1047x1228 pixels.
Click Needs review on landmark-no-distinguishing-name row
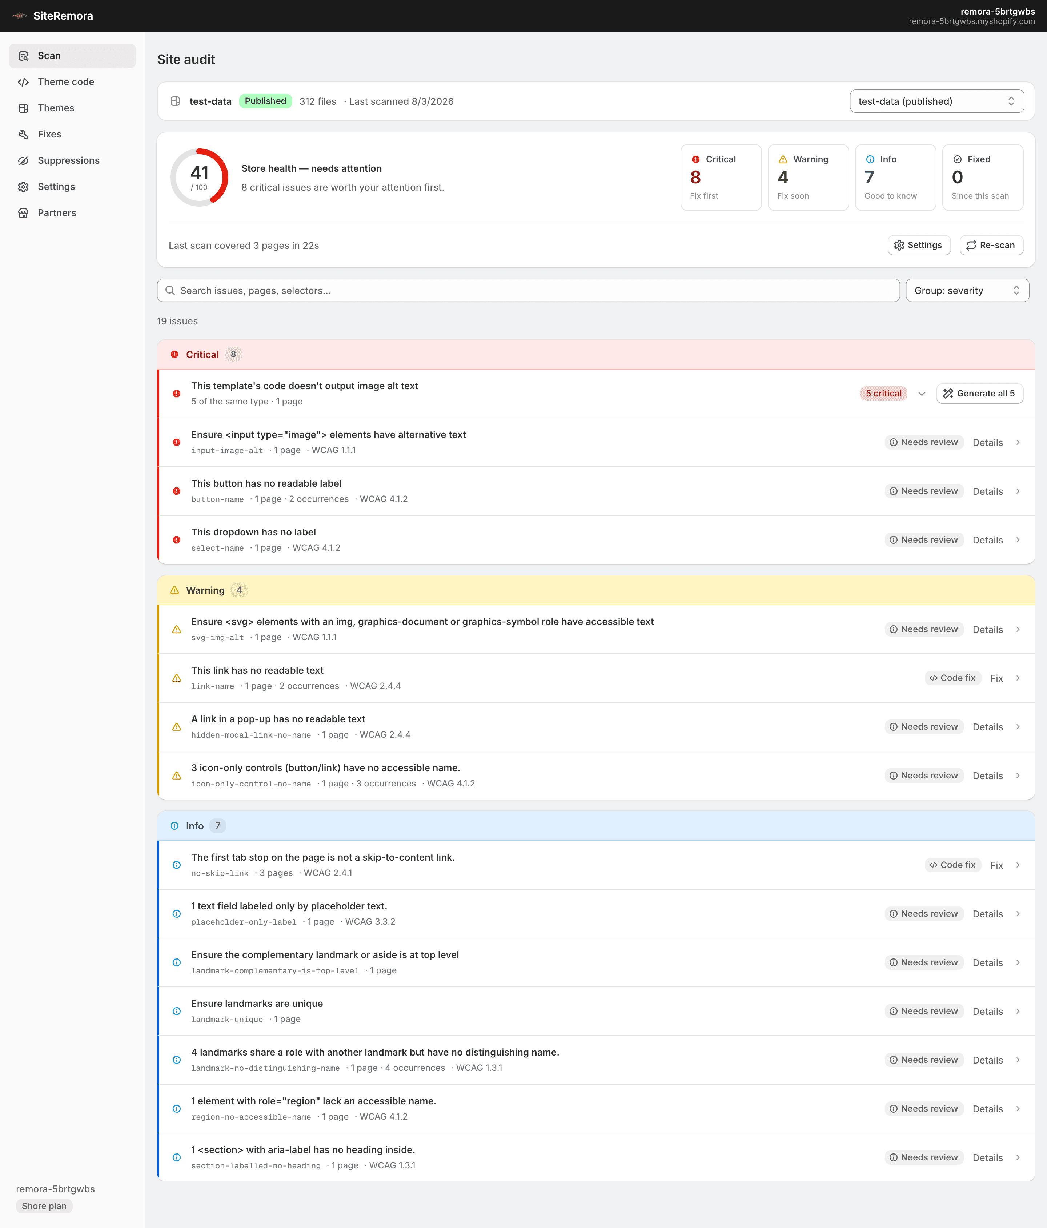(924, 1060)
